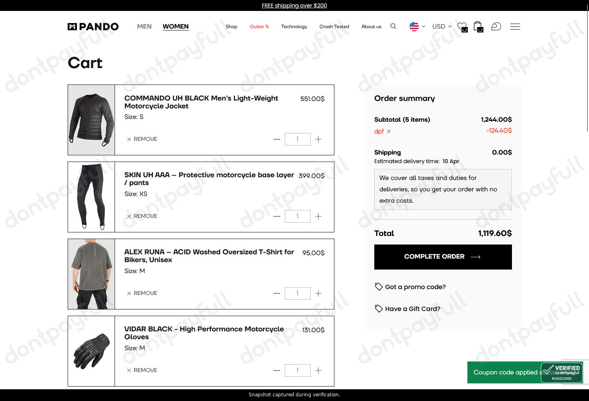Increase VIDAR BLACK gloves quantity
The width and height of the screenshot is (589, 401).
coord(318,370)
